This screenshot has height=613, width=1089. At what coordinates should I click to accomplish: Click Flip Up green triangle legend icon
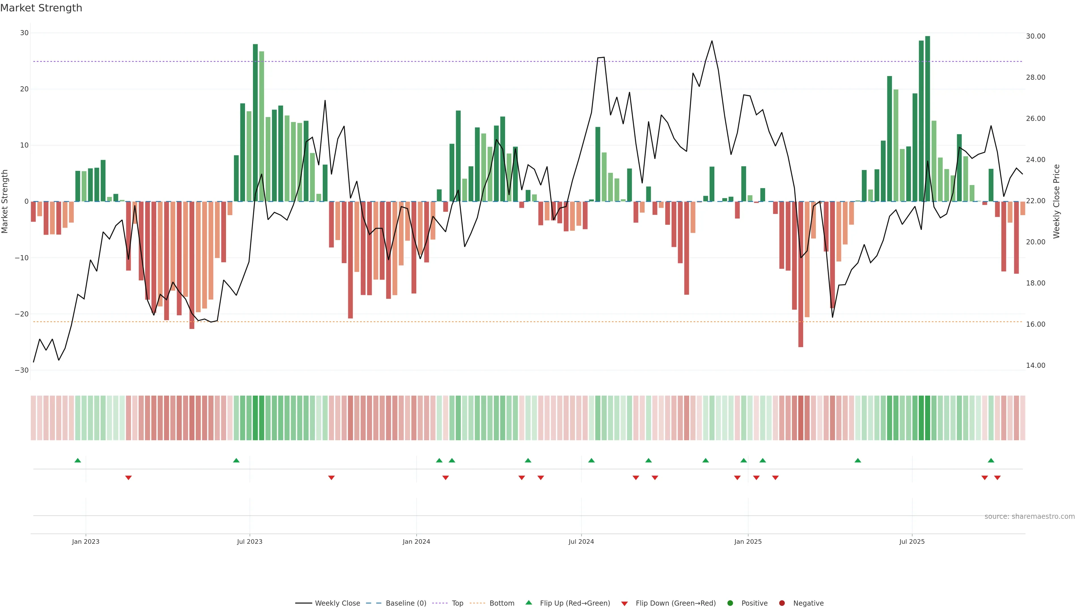pyautogui.click(x=528, y=603)
